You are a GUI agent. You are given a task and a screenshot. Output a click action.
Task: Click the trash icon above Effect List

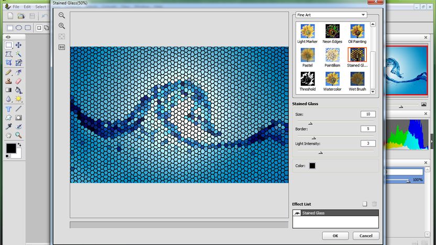[x=374, y=204]
